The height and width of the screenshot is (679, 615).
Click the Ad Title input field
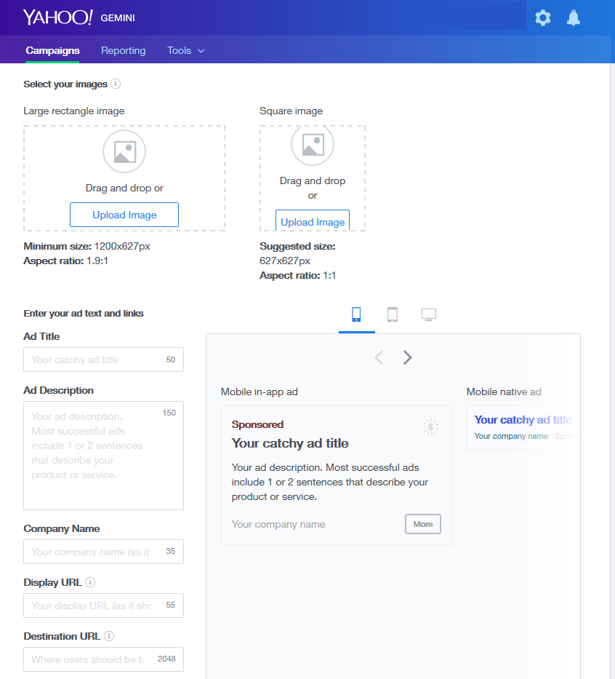[x=95, y=360]
